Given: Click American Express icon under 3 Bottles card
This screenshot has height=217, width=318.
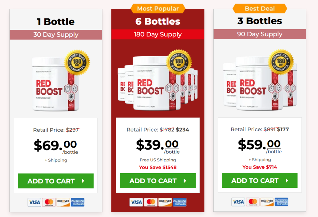Looking at the screenshot, I should (x=281, y=202).
